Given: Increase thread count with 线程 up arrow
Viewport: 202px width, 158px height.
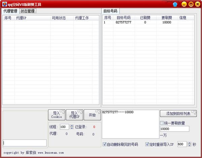Looking at the screenshot, I should 72,126.
